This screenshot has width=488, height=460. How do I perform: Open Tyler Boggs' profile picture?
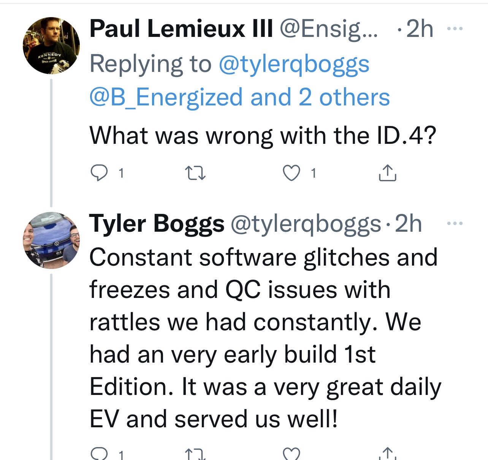coord(51,240)
